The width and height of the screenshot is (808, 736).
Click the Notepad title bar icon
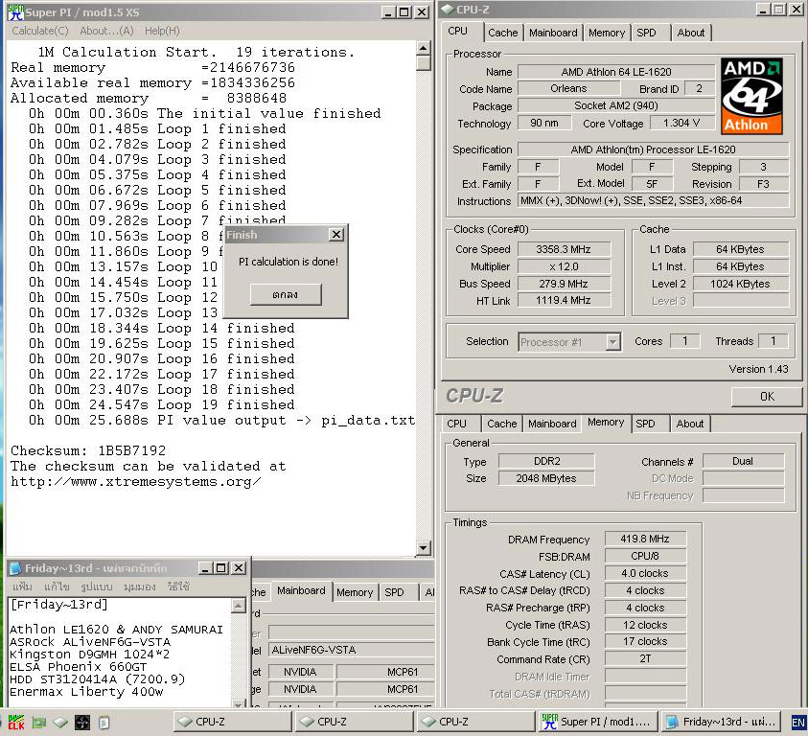[16, 568]
